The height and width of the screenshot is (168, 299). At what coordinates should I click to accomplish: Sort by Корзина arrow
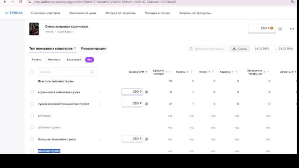[x=236, y=72]
